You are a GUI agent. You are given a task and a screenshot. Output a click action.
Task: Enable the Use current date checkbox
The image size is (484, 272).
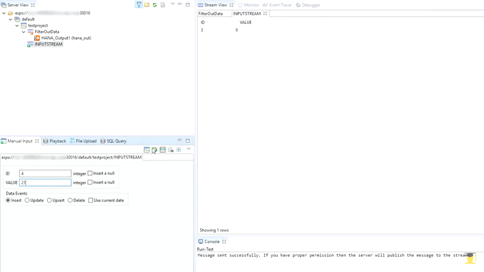(90, 200)
